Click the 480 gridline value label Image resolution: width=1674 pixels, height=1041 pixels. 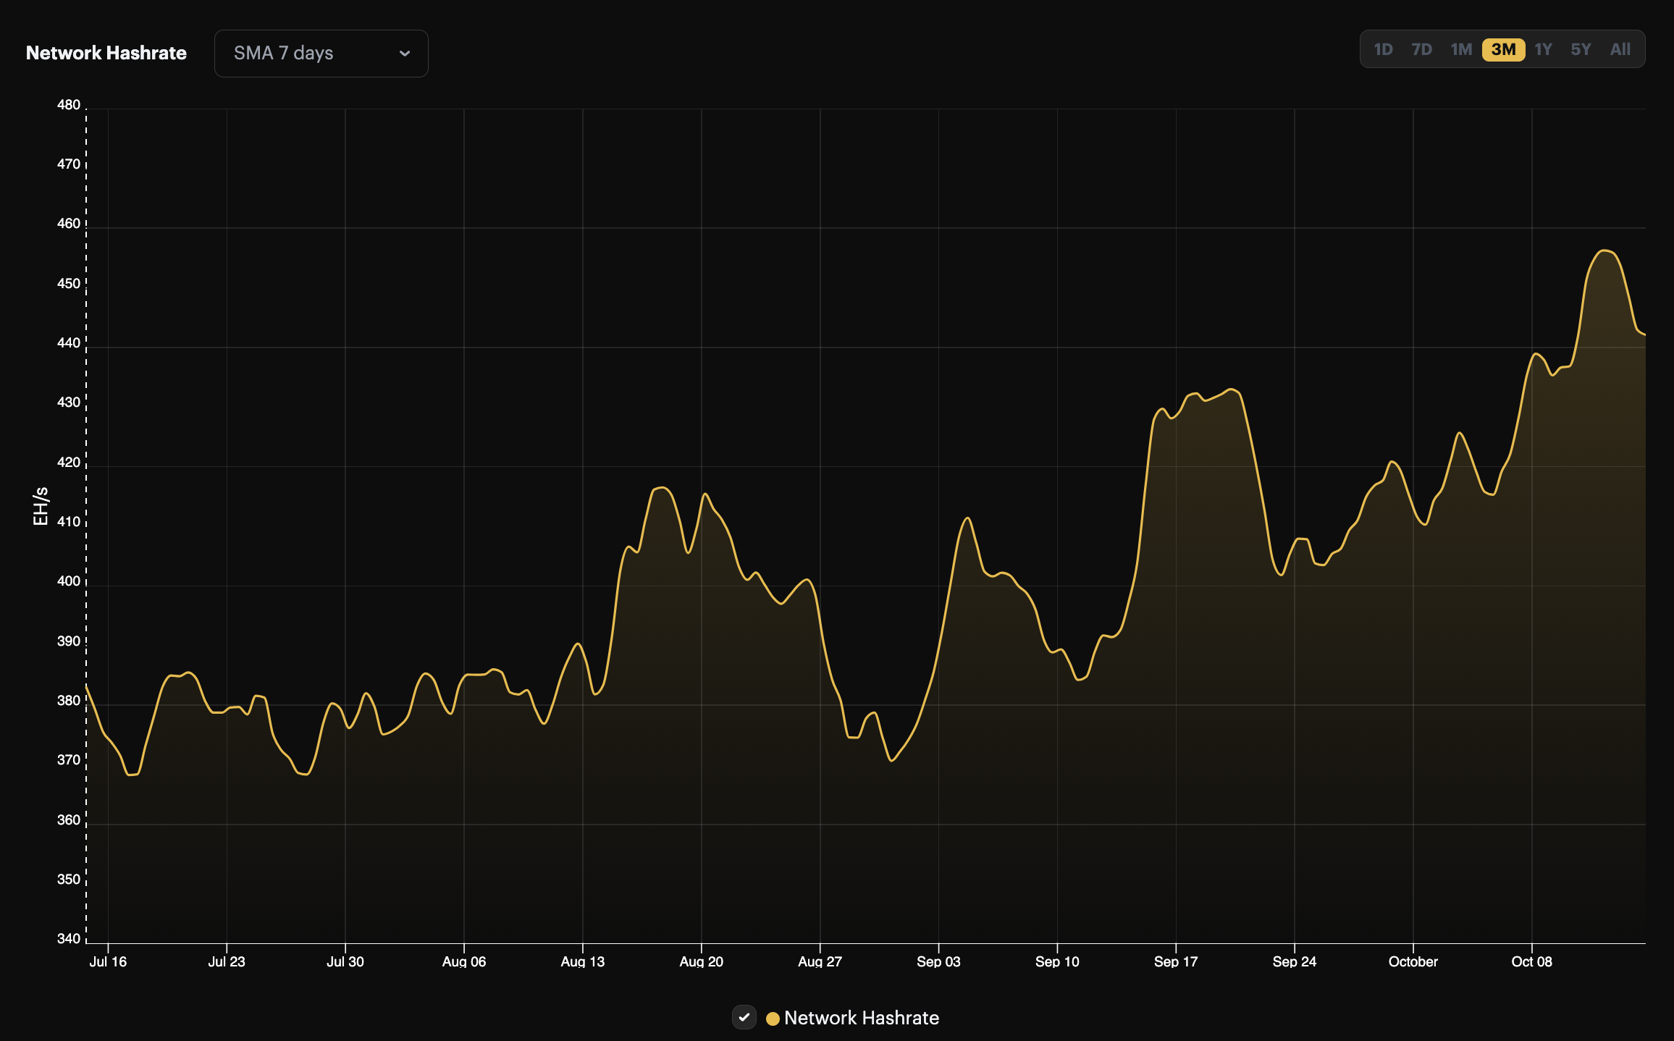pyautogui.click(x=67, y=104)
